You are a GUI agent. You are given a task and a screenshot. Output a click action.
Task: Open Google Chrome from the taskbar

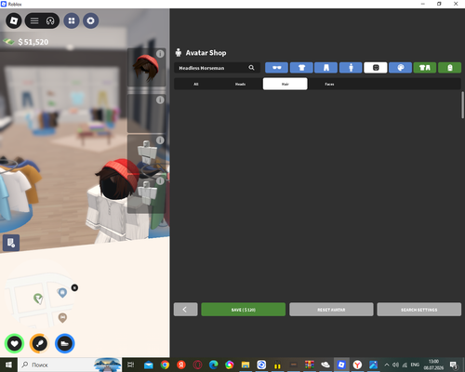(x=165, y=365)
